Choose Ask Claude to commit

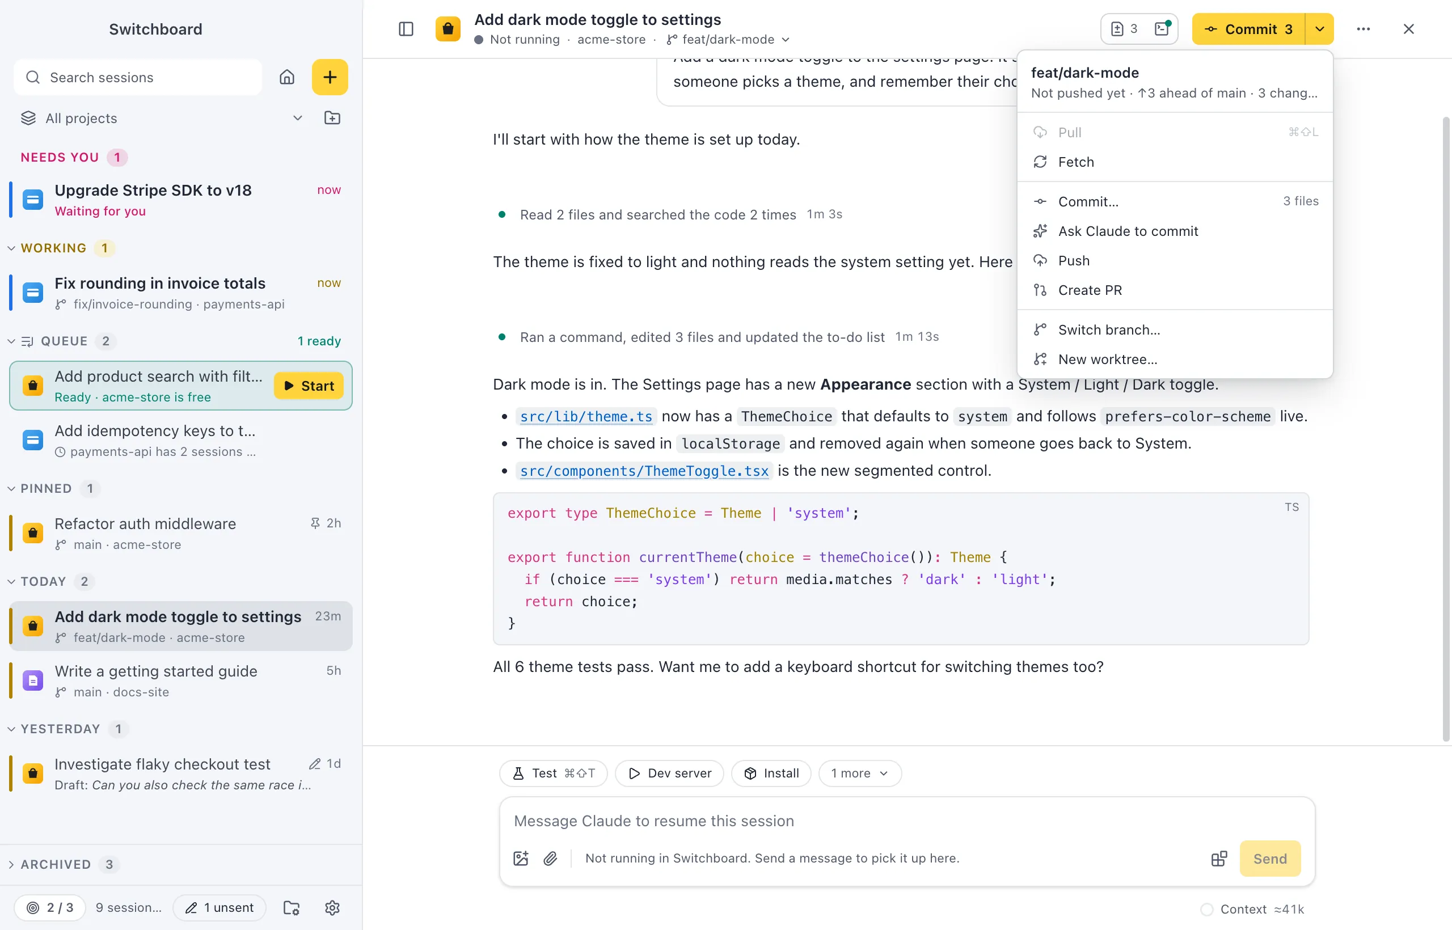1175,231
